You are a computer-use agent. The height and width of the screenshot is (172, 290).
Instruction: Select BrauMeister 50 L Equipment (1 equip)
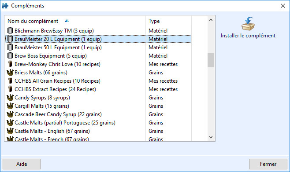pos(58,48)
